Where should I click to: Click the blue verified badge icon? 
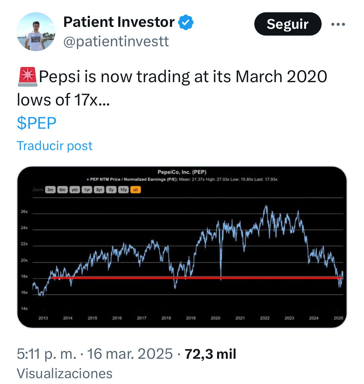pos(186,22)
